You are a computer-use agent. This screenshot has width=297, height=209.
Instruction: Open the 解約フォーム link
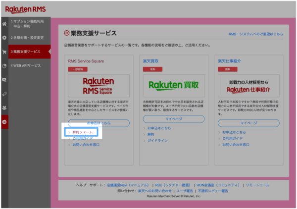pos(83,132)
